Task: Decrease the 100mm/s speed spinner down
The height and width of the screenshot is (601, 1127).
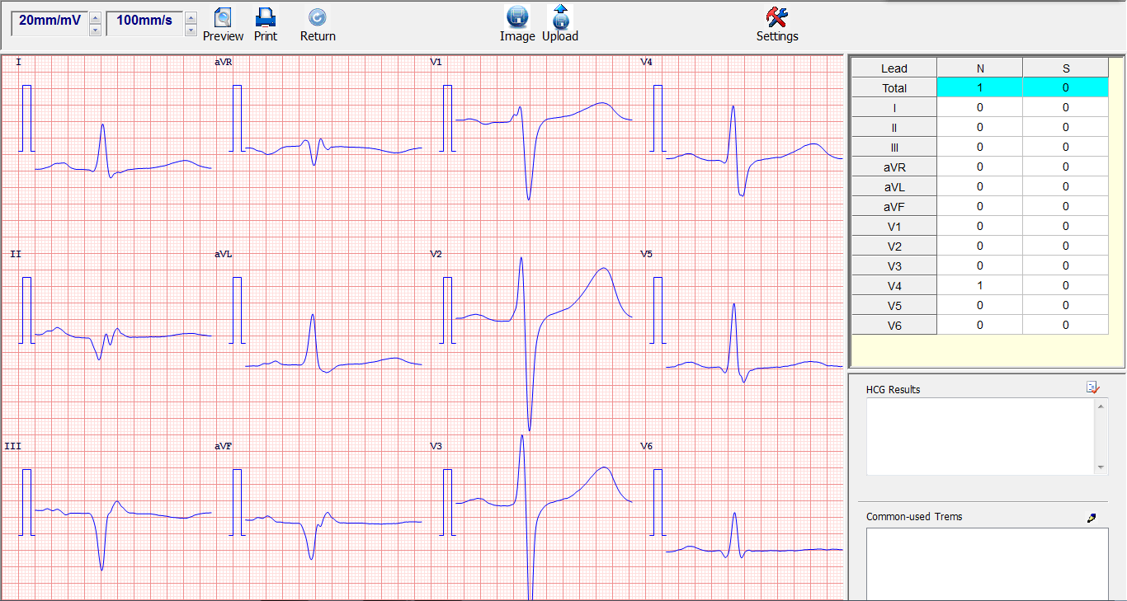Action: (191, 30)
